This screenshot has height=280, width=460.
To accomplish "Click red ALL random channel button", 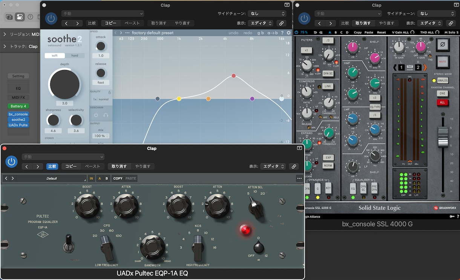I will 442,103.
